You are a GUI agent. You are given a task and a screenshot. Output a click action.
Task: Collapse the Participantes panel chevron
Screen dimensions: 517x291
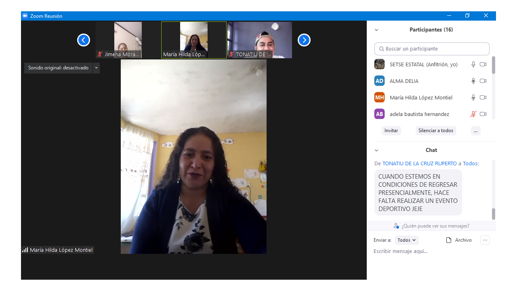[x=376, y=30]
